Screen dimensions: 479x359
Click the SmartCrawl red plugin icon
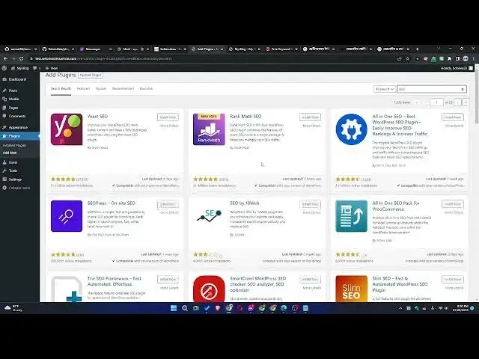[x=209, y=289]
